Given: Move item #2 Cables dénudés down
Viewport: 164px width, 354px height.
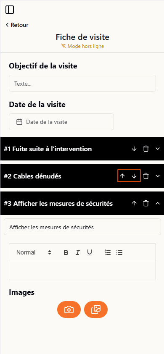Looking at the screenshot, I should 134,176.
